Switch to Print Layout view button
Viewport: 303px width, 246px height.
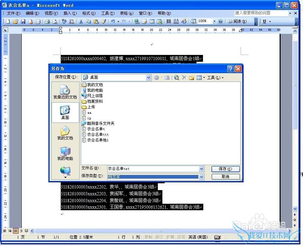[16, 231]
